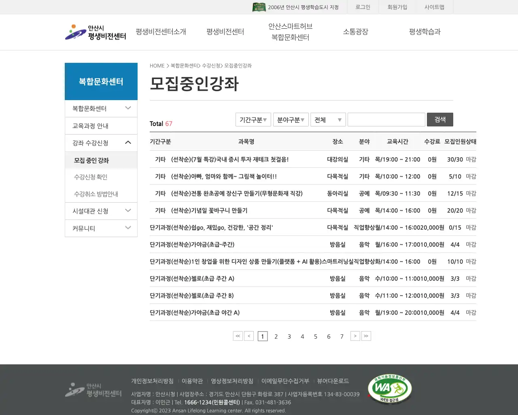Image resolution: width=518 pixels, height=415 pixels.
Task: Select page 3 in the pagination
Action: point(289,336)
